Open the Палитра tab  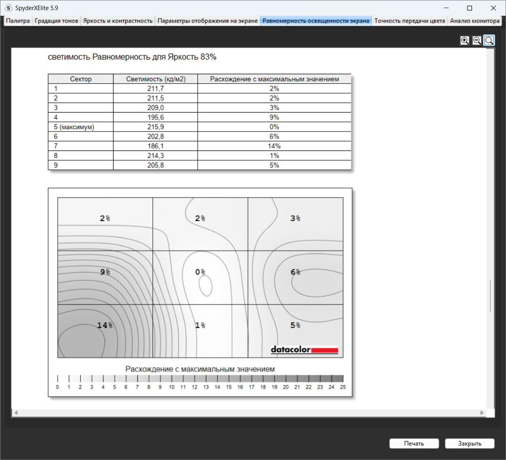pos(18,21)
